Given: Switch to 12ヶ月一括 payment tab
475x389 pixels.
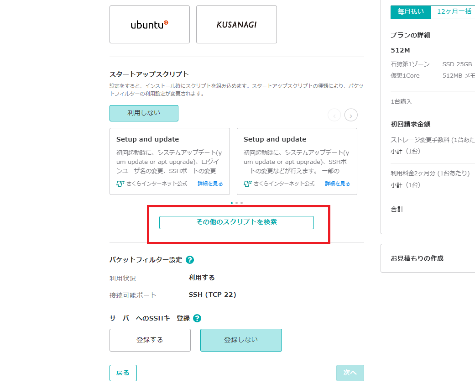Looking at the screenshot, I should (454, 12).
